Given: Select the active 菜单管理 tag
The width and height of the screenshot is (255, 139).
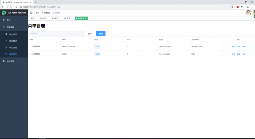Looking at the screenshot, I should pyautogui.click(x=81, y=18).
